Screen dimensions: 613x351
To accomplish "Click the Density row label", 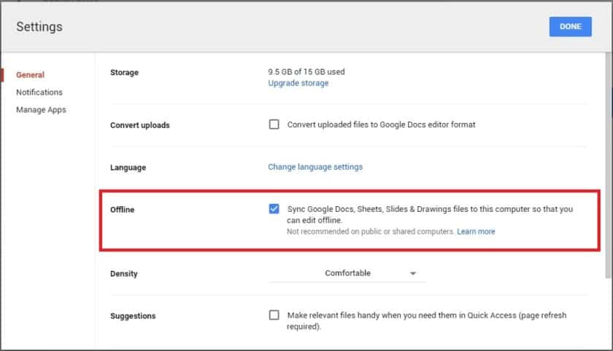I will pos(124,274).
